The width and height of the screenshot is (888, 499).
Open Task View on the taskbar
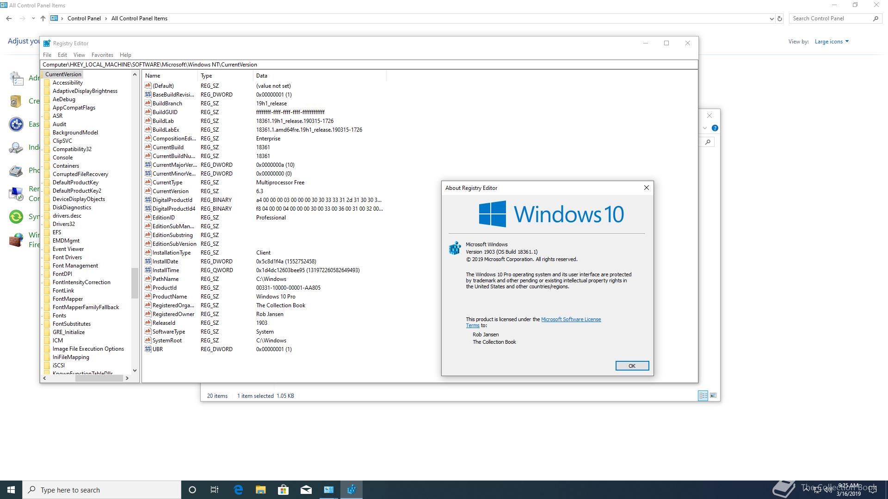click(x=215, y=490)
